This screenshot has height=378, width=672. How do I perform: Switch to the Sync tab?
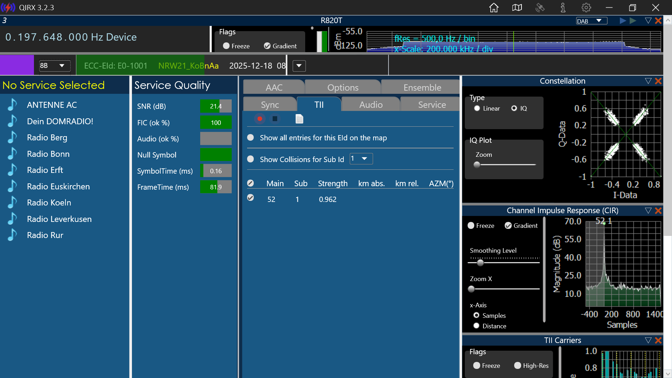(x=270, y=105)
